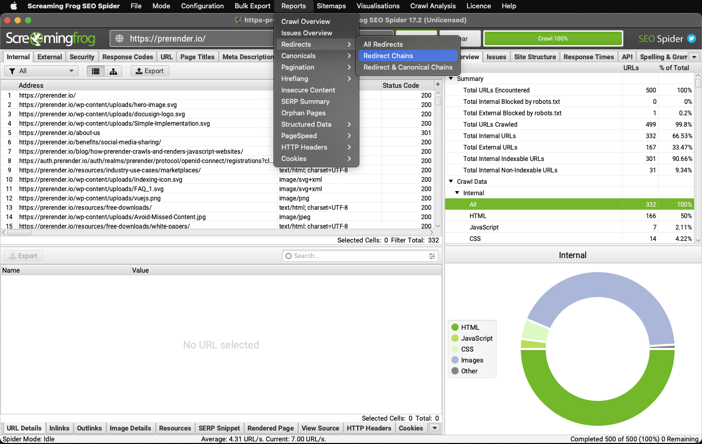Click Total Internal Indexable URLs row

pyautogui.click(x=569, y=159)
